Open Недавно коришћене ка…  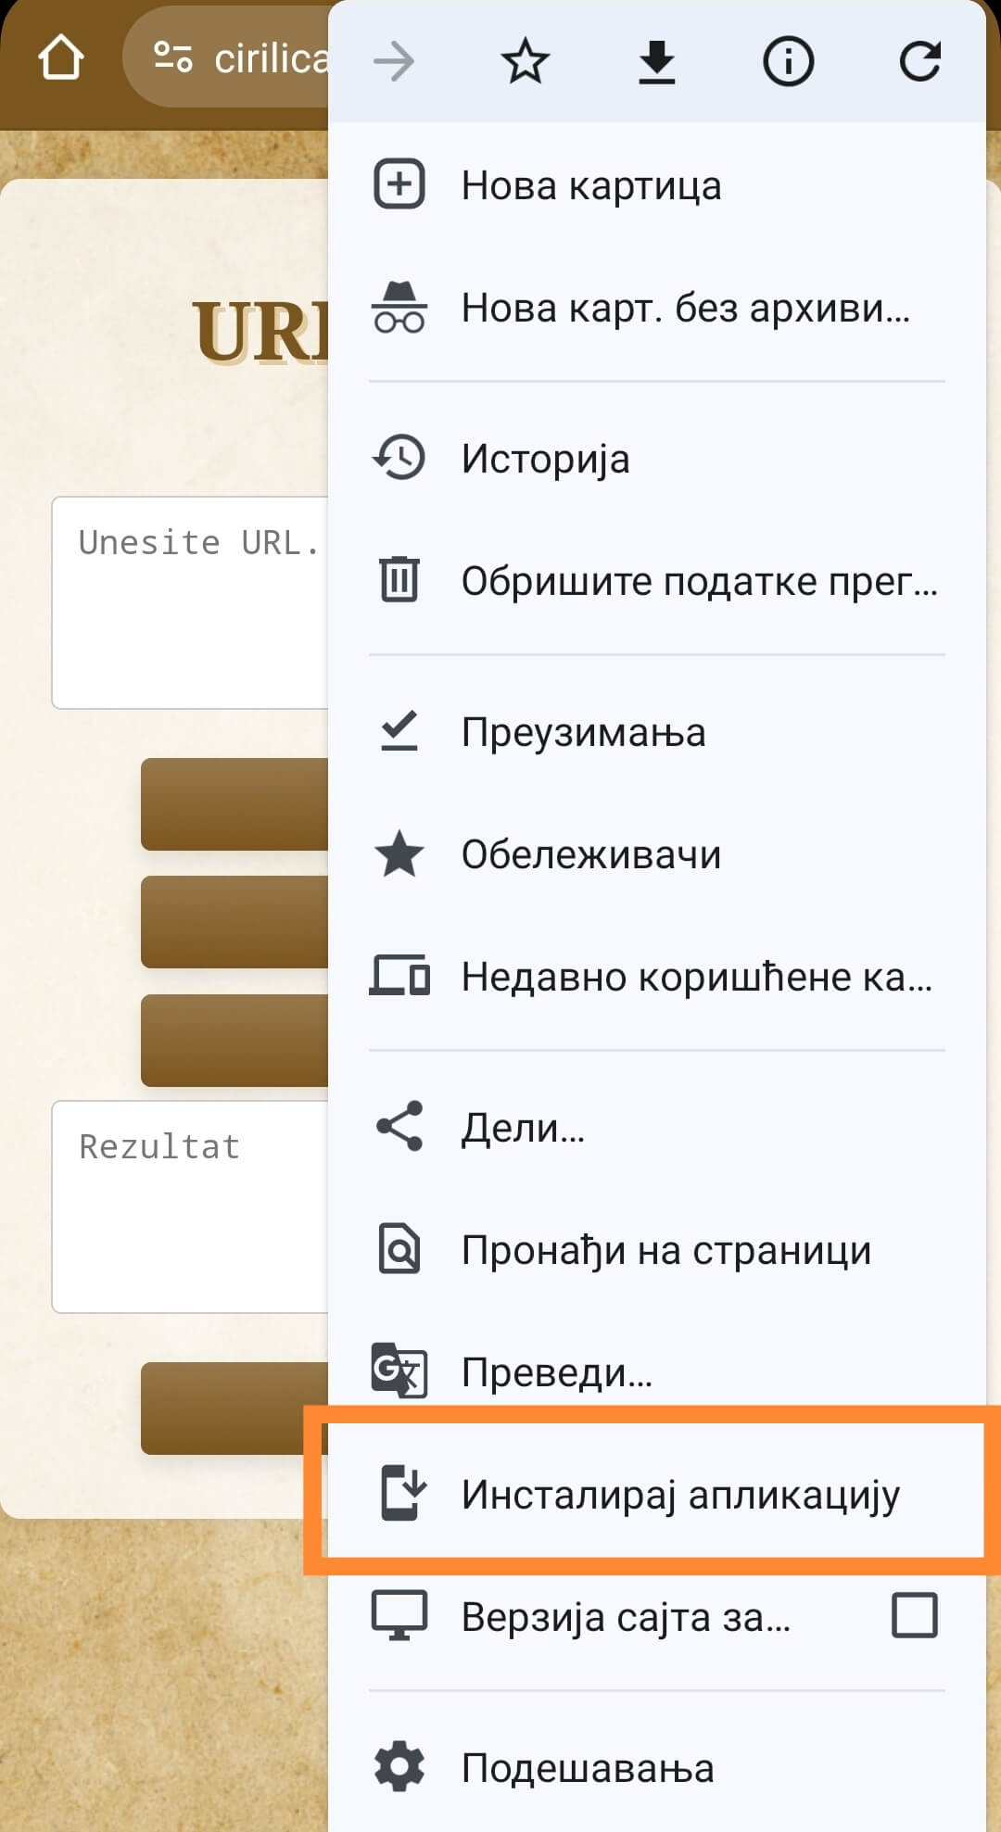pos(657,977)
